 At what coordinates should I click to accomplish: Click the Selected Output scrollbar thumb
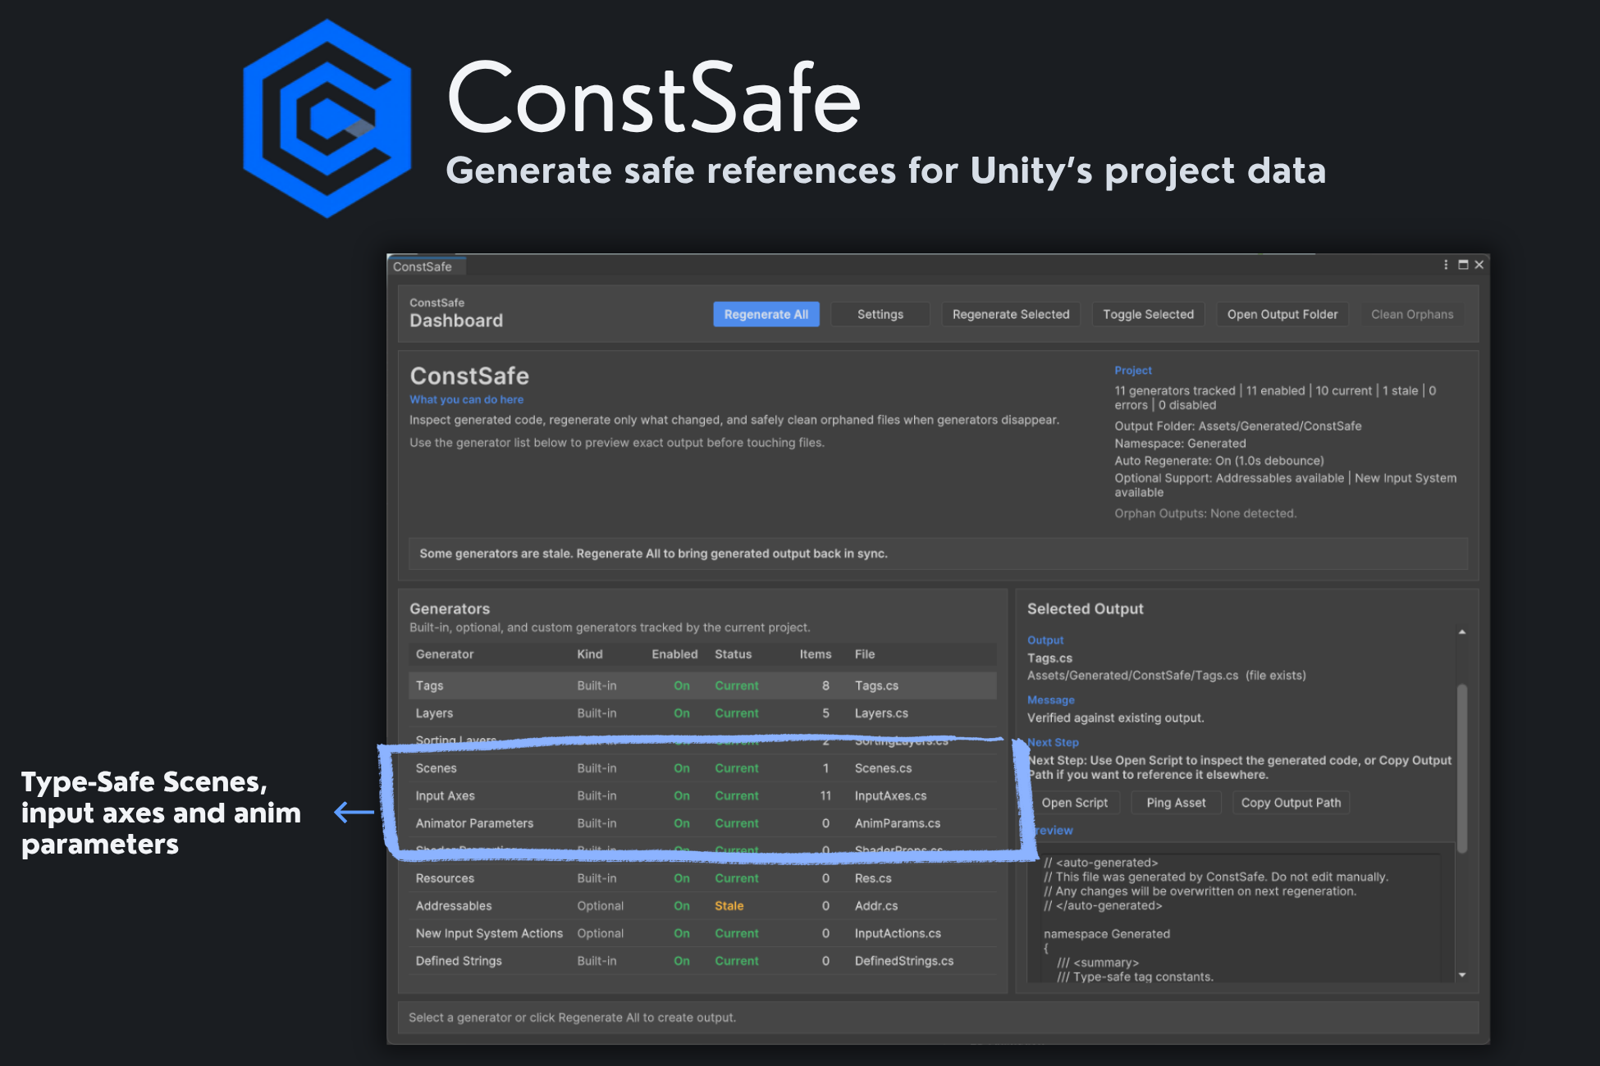(x=1462, y=768)
